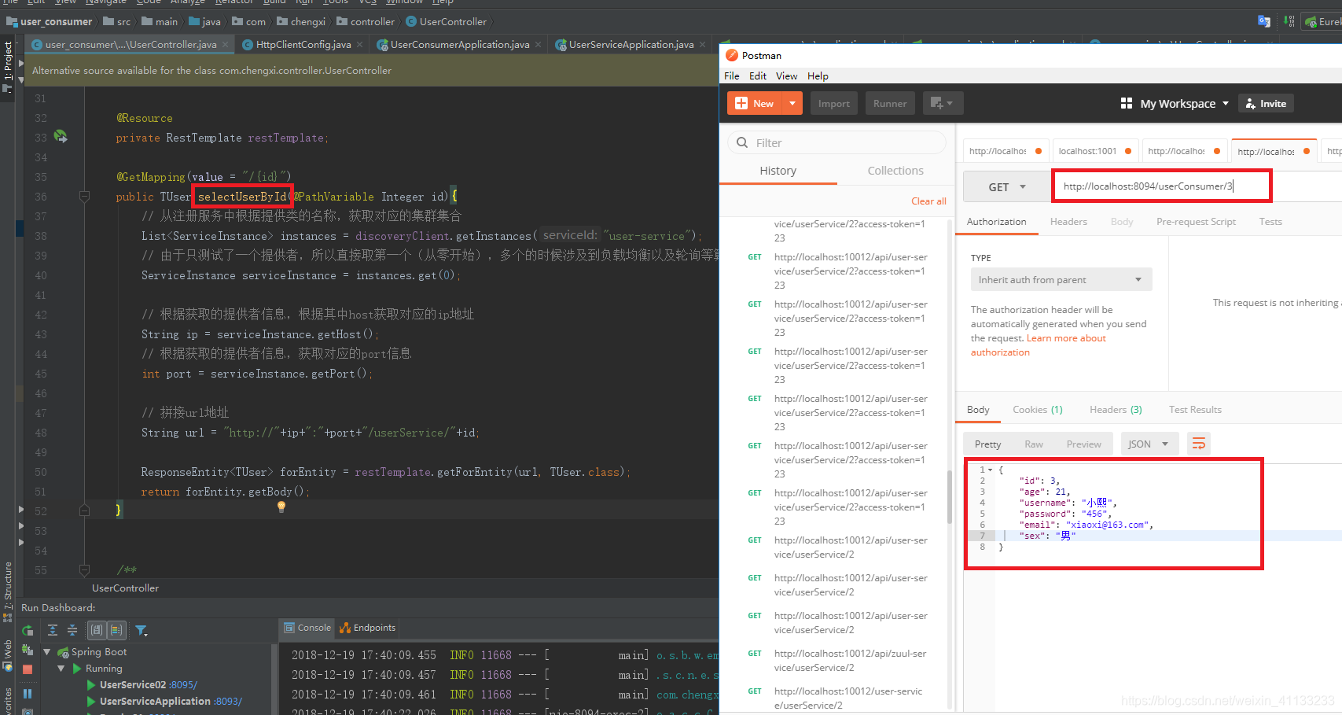This screenshot has width=1342, height=715.
Task: Click the Expand All icon in Run Dashboard
Action: [53, 630]
